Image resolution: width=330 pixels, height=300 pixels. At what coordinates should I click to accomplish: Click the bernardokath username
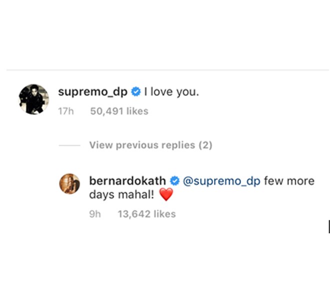[127, 181]
